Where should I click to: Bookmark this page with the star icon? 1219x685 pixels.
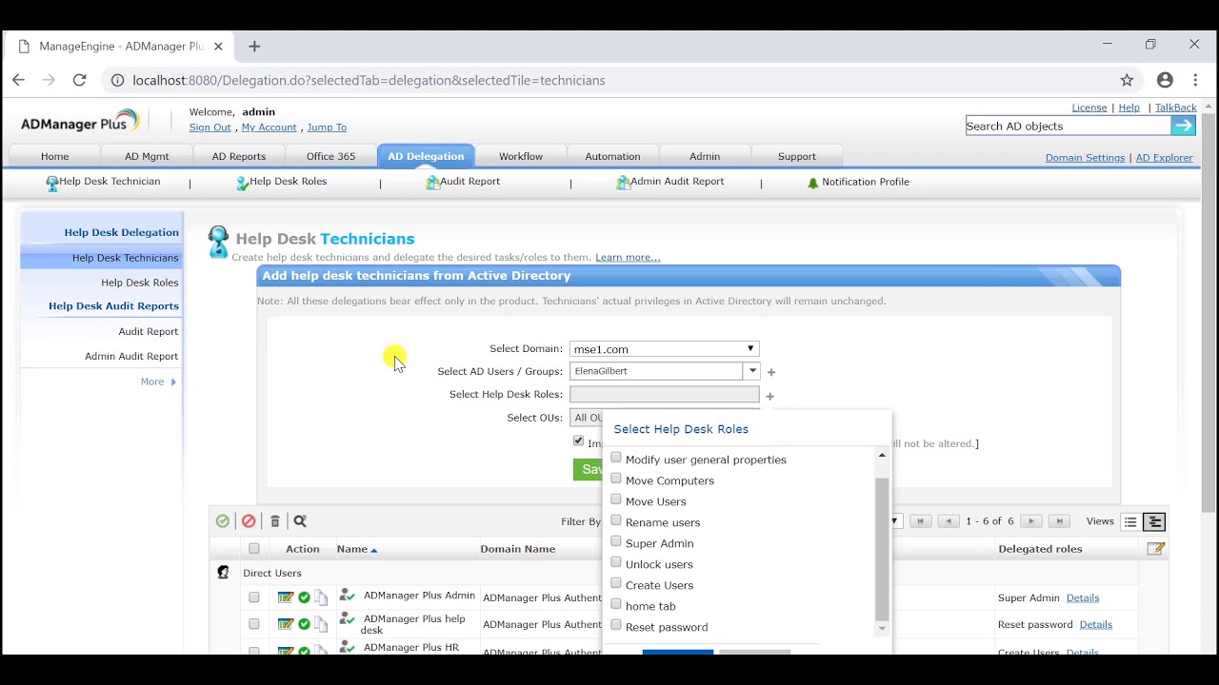[x=1127, y=80]
